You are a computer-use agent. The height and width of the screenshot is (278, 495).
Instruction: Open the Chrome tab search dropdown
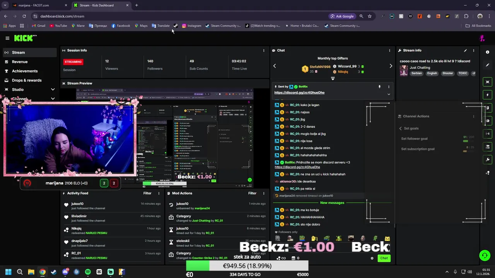click(5, 5)
